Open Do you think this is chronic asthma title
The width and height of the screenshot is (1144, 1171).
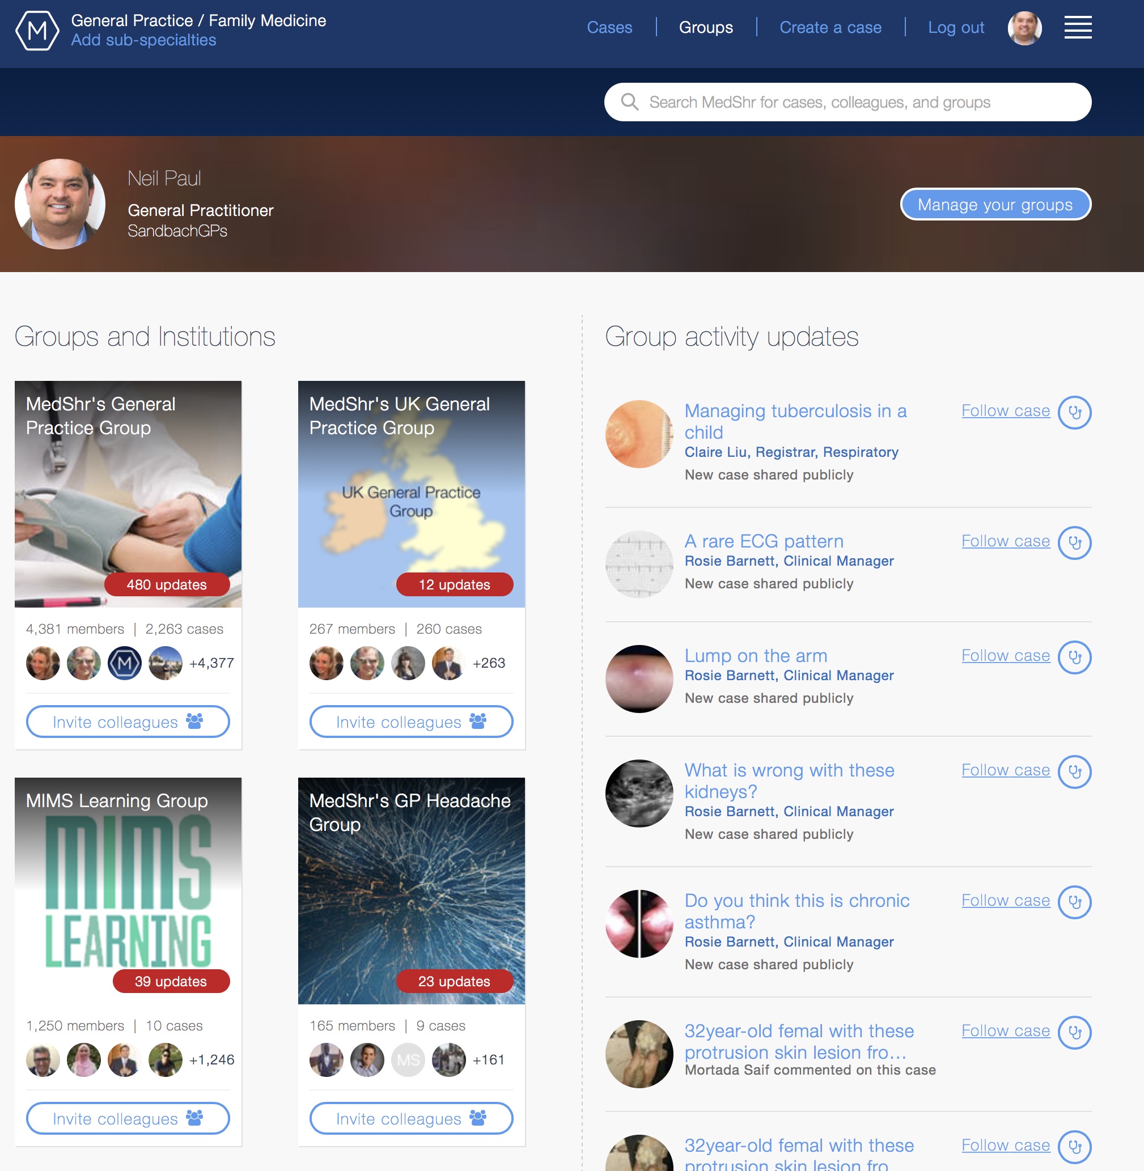point(796,911)
